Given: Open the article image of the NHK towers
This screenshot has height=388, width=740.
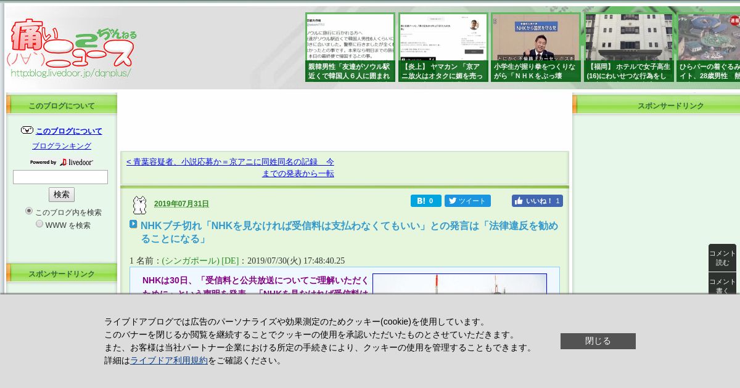Looking at the screenshot, I should click(459, 284).
